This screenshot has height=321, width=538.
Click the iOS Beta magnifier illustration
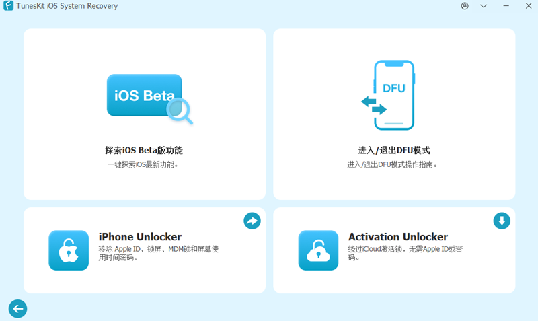(149, 99)
